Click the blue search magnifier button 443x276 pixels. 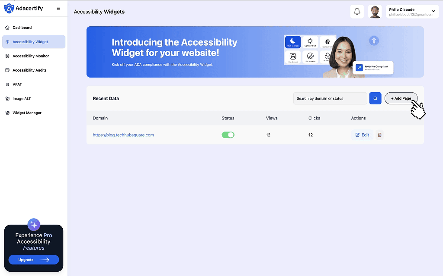point(375,98)
